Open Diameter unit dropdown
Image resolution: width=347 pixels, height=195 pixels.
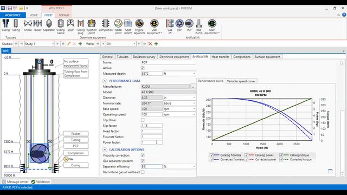(x=194, y=97)
